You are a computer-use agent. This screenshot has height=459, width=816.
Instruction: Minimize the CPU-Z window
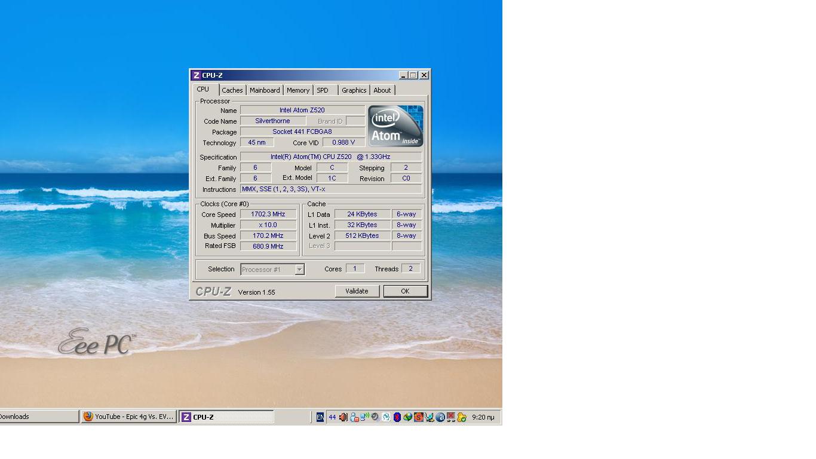[403, 75]
